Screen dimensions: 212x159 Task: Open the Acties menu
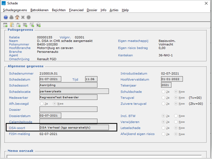(114, 10)
